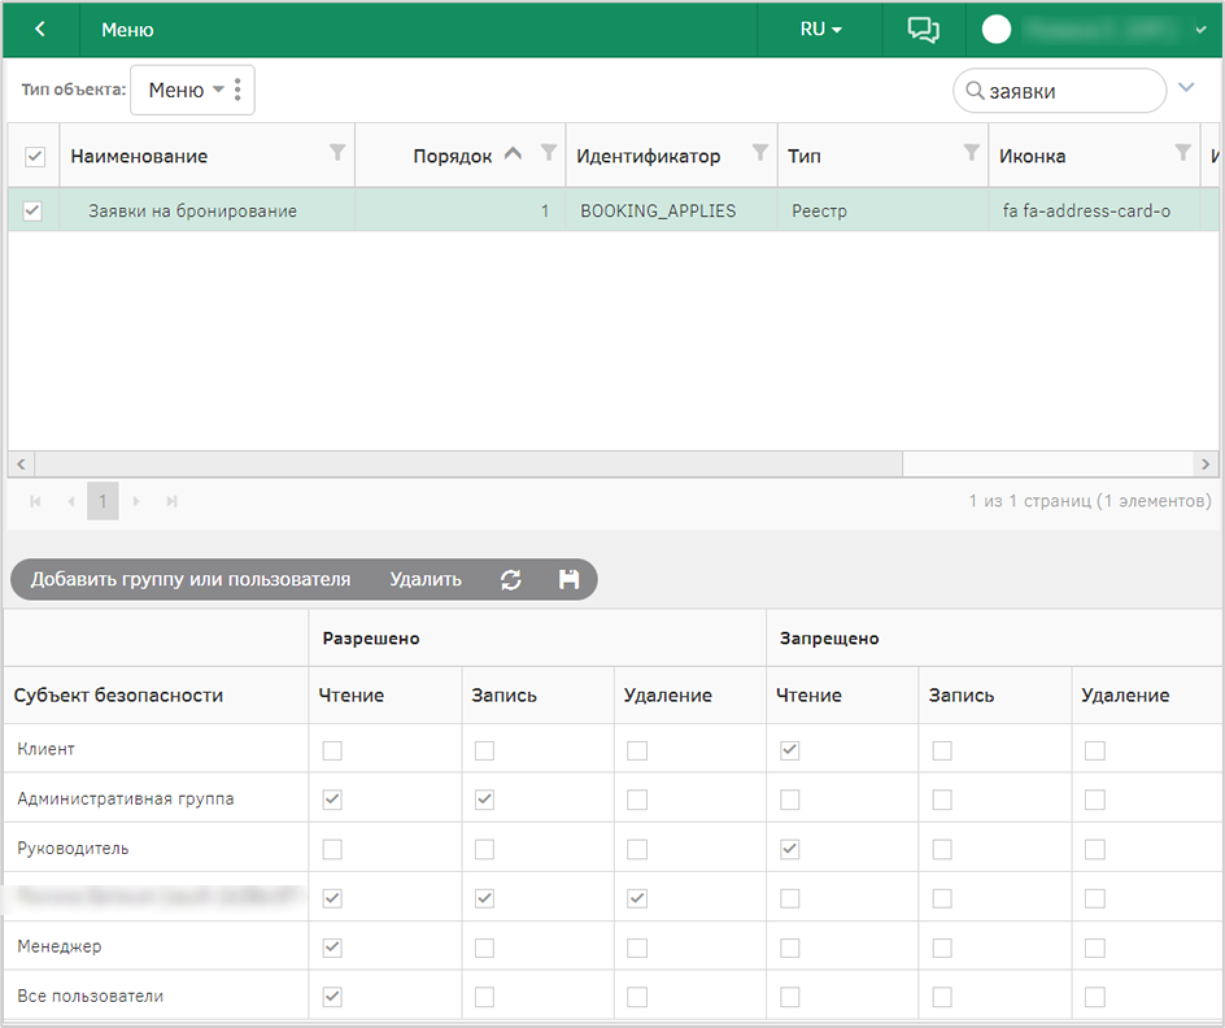This screenshot has height=1028, width=1225.
Task: Deny Удаление for Все пользователи
Action: click(1095, 997)
